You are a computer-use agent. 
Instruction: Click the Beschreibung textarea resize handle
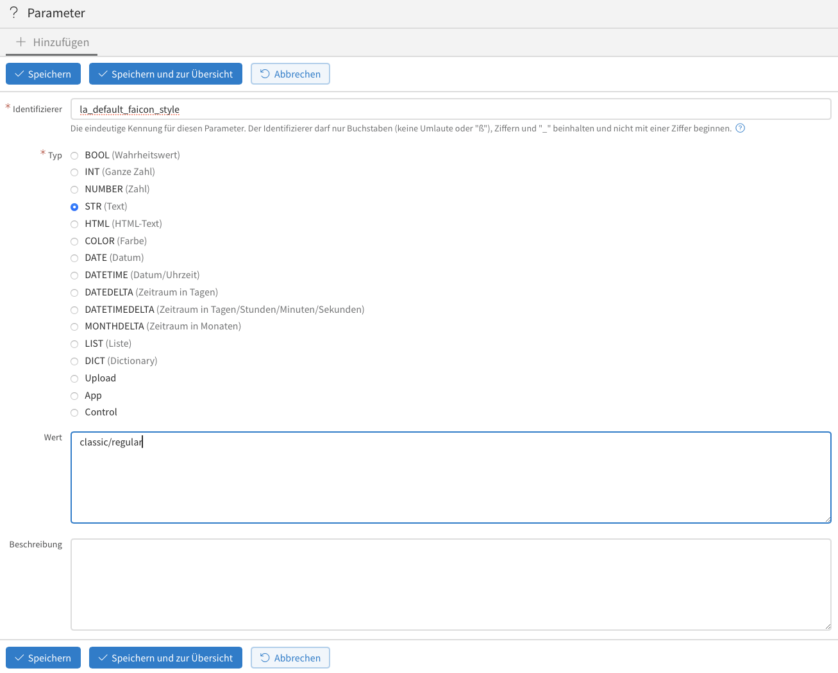828,627
